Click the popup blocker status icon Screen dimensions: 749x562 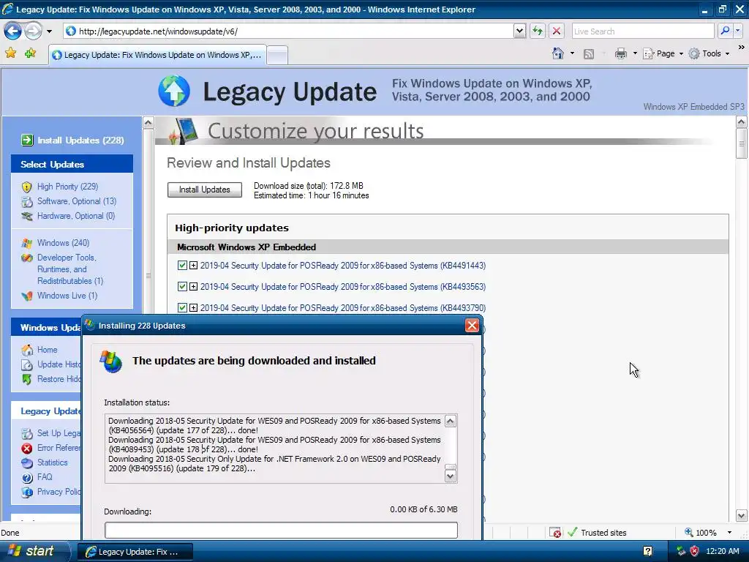point(554,533)
